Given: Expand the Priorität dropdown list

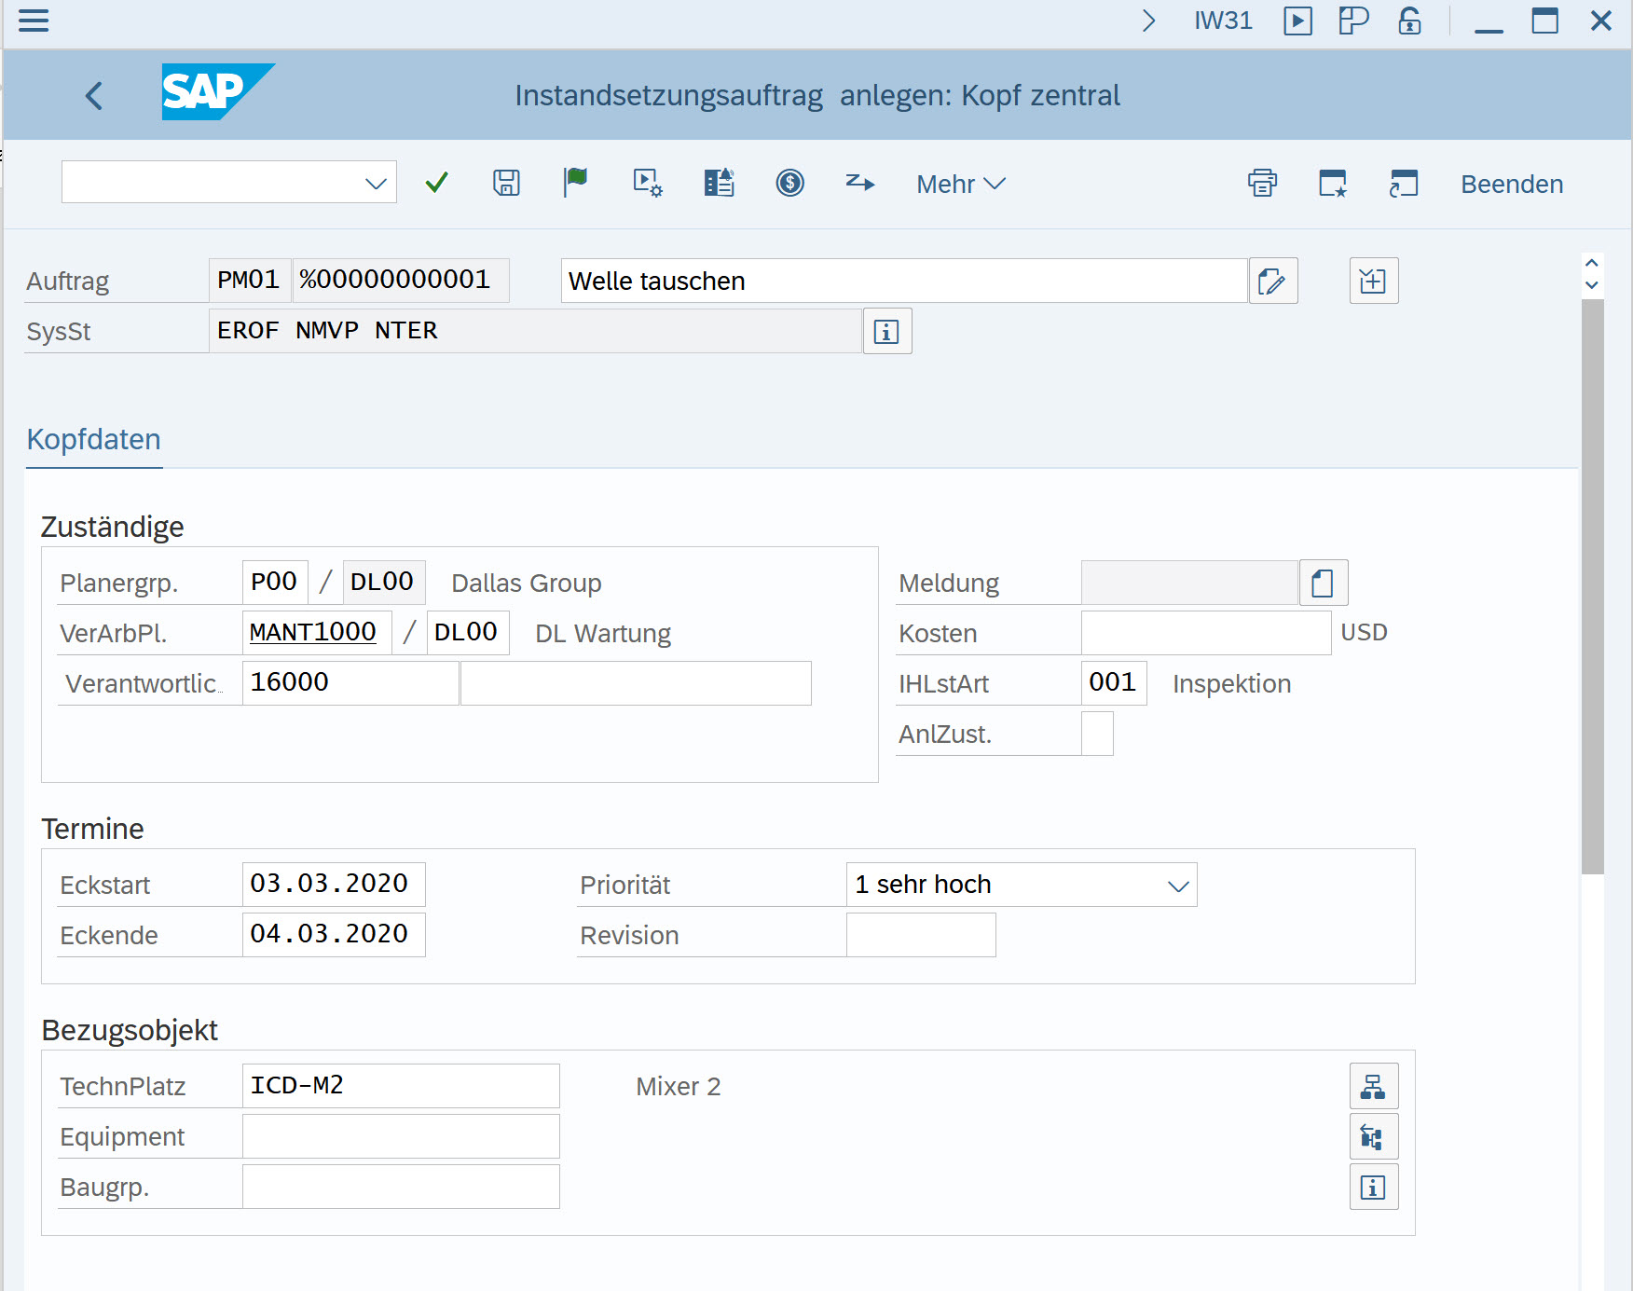Looking at the screenshot, I should pos(1178,886).
